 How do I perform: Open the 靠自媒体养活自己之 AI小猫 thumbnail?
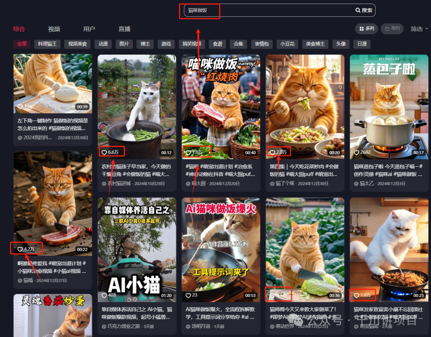tap(137, 250)
